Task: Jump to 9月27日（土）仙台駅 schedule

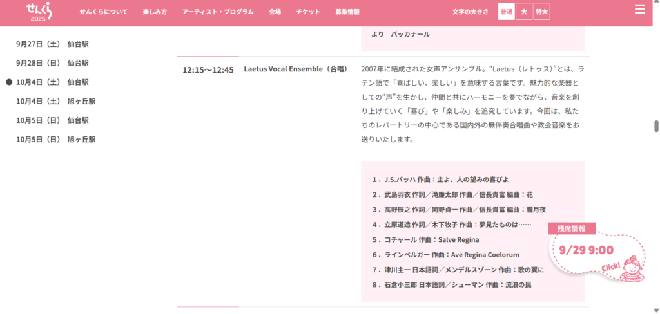Action: point(52,44)
